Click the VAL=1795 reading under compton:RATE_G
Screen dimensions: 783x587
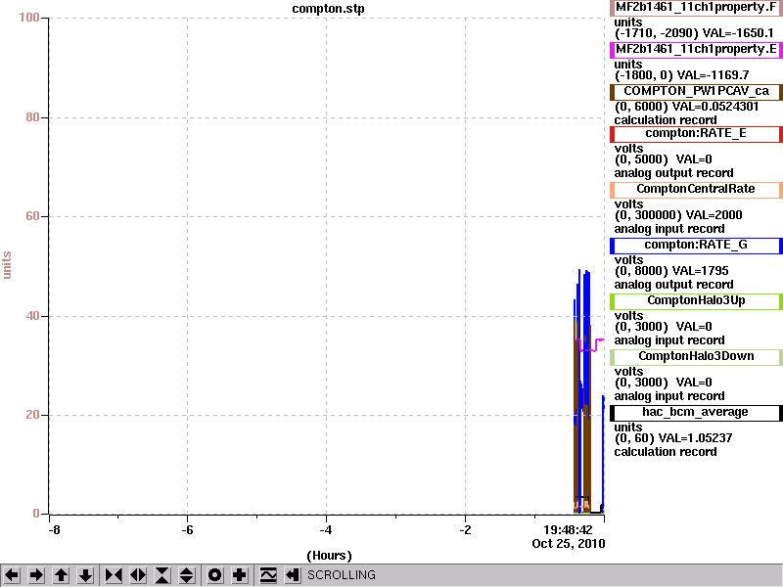700,271
